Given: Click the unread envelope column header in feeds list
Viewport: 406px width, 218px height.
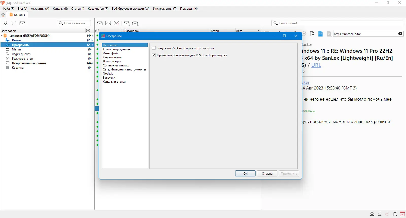Looking at the screenshot, I should (88, 31).
